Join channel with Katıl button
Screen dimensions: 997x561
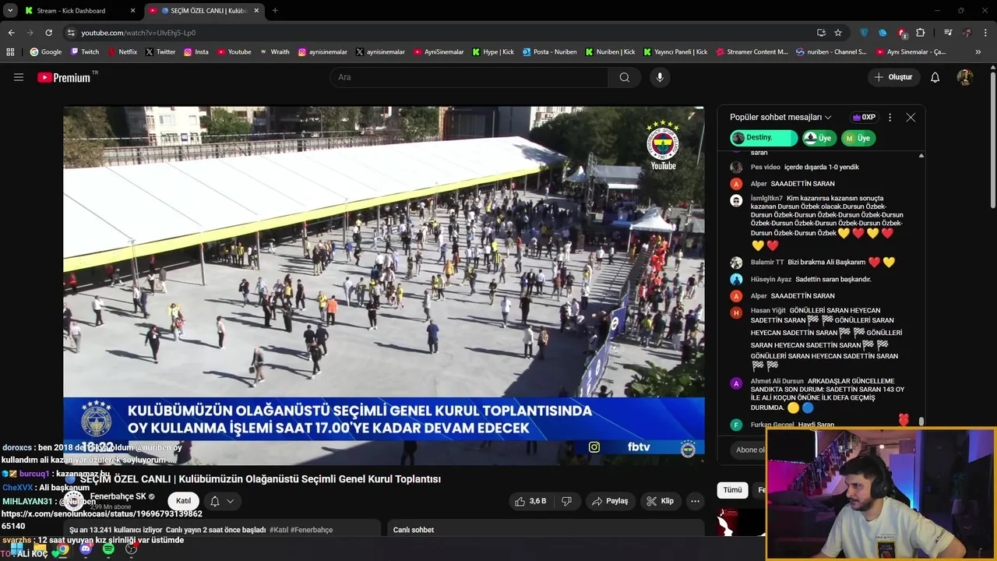[183, 501]
